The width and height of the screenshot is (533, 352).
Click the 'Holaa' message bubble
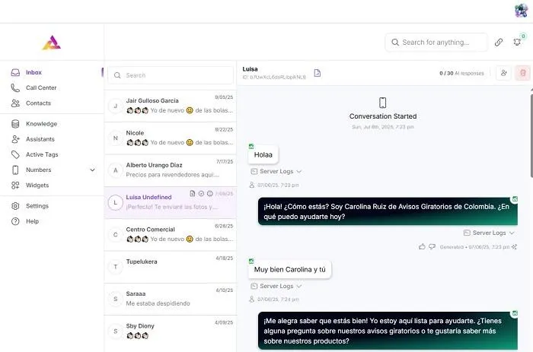click(263, 155)
